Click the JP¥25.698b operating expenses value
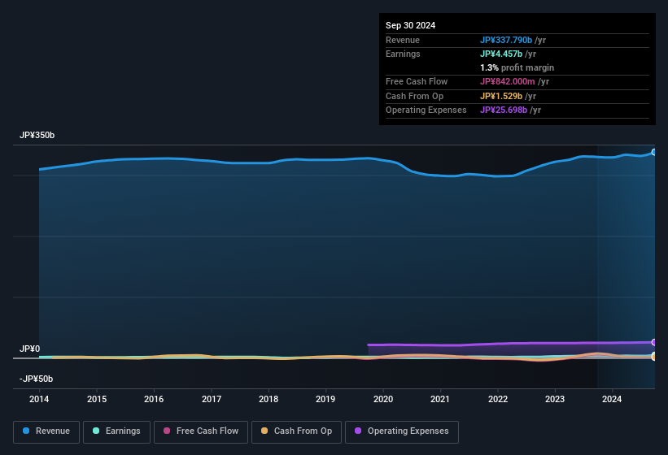The width and height of the screenshot is (668, 455). (504, 110)
